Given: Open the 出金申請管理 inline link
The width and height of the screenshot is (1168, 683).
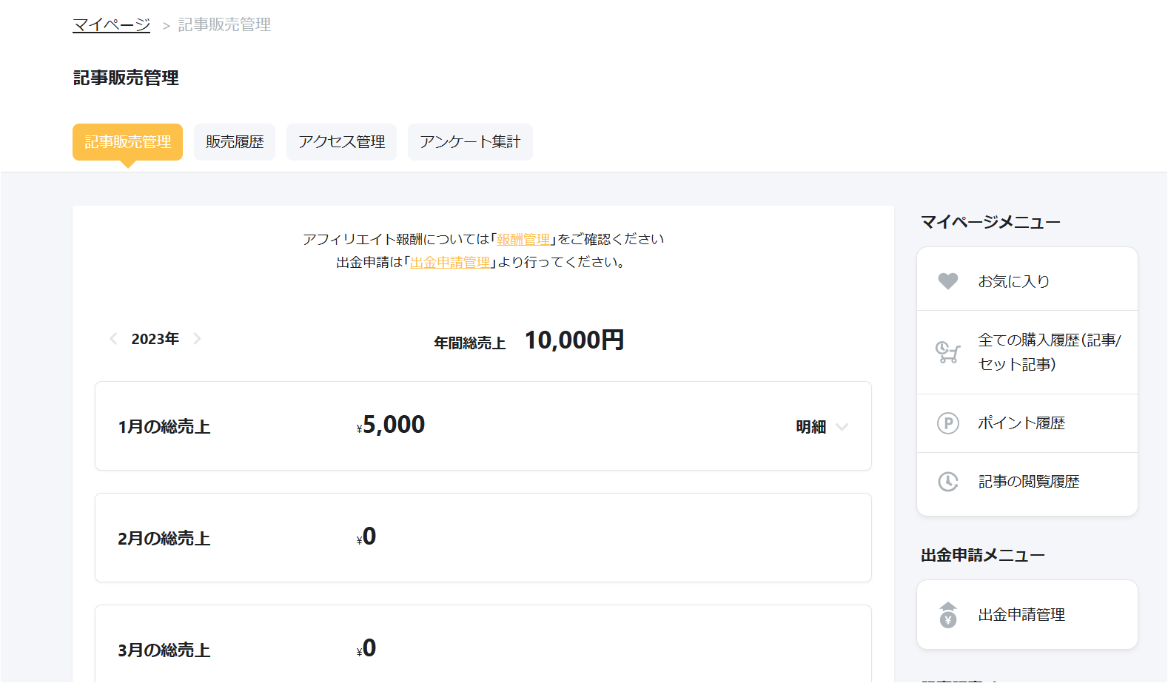Looking at the screenshot, I should pos(450,263).
